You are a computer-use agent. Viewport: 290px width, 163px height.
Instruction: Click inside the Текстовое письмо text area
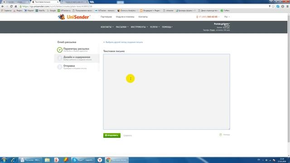pos(167,91)
